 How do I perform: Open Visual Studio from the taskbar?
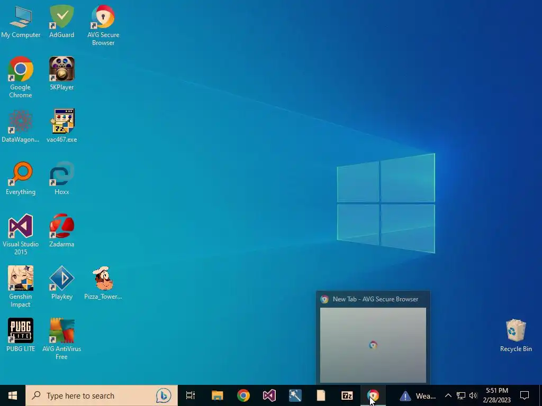[x=269, y=395]
